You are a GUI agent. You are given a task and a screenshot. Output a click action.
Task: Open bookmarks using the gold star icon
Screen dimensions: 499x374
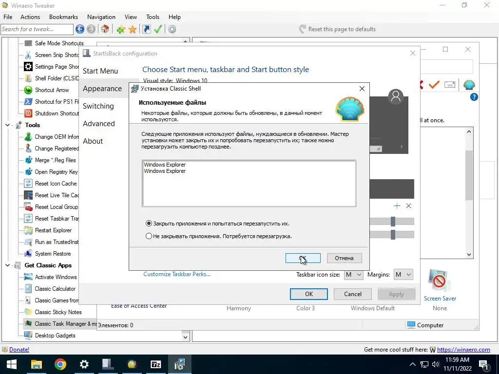click(133, 30)
